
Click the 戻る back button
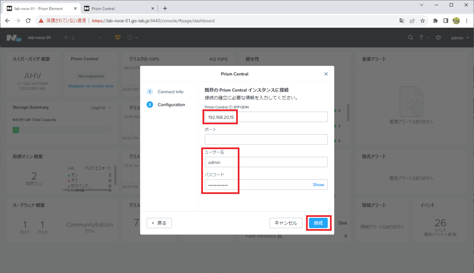pyautogui.click(x=159, y=223)
